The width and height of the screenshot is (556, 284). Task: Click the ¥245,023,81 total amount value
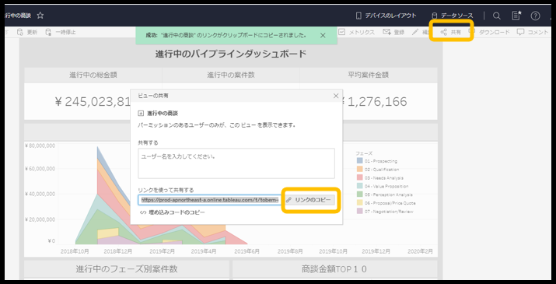click(x=93, y=102)
